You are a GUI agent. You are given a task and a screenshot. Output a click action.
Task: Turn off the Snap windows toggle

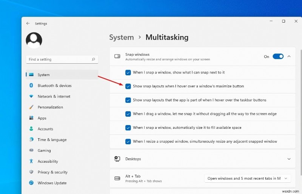[x=278, y=57]
